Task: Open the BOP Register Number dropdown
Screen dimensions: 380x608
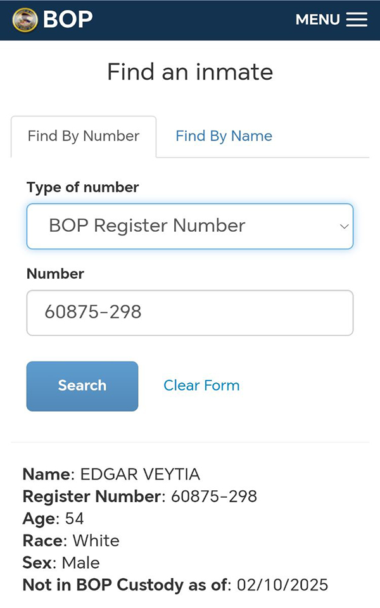Action: coord(189,226)
